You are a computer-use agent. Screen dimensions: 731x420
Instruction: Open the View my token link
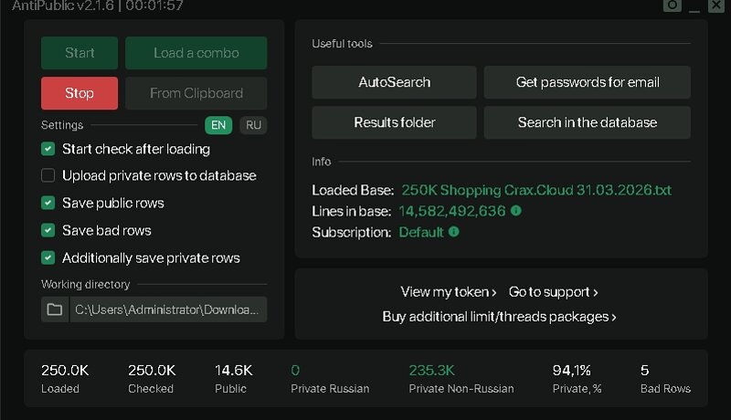coord(448,292)
